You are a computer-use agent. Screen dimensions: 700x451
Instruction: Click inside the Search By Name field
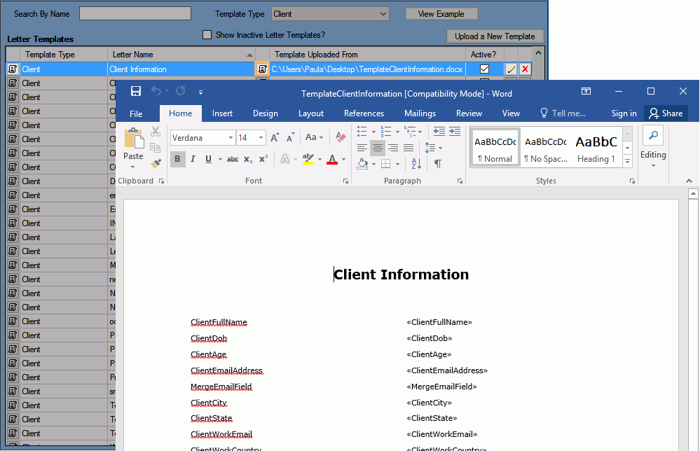pos(135,14)
